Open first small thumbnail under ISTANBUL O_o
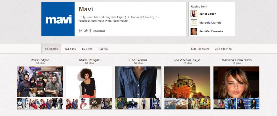 pyautogui.click(x=170, y=104)
